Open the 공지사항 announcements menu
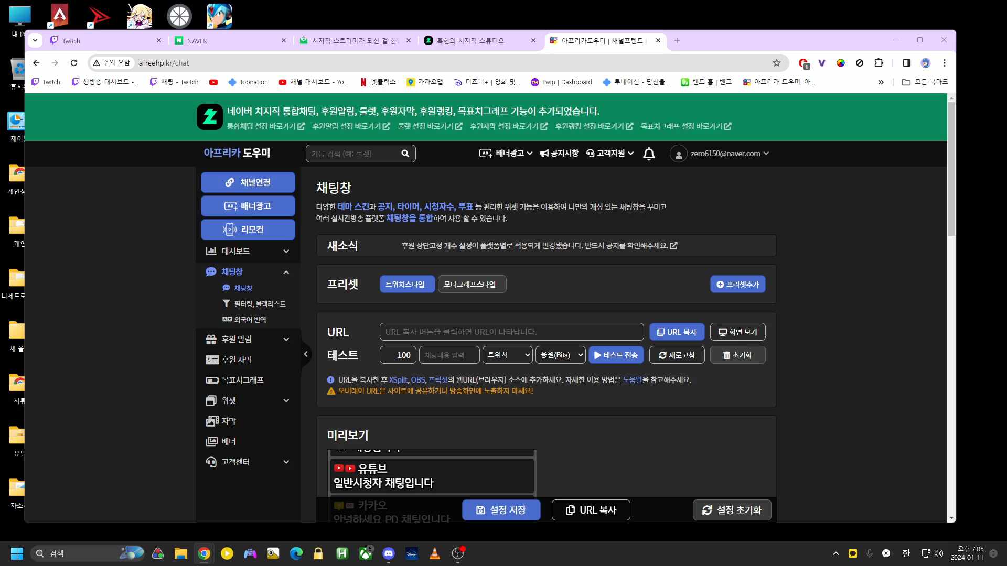The height and width of the screenshot is (566, 1007). click(559, 153)
